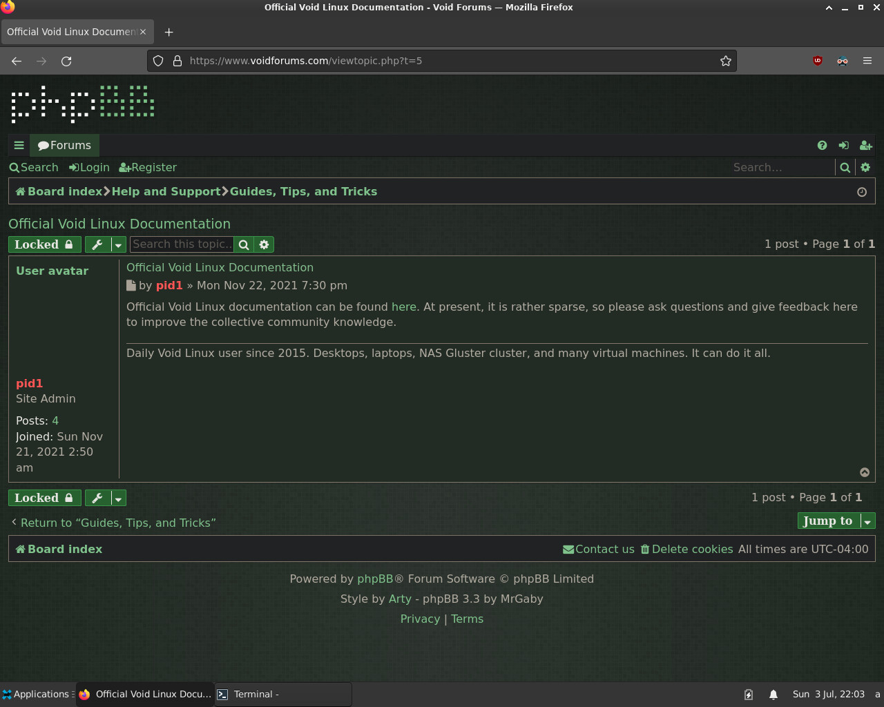Viewport: 884px width, 707px height.
Task: Click the topic search magnifier button
Action: [244, 244]
